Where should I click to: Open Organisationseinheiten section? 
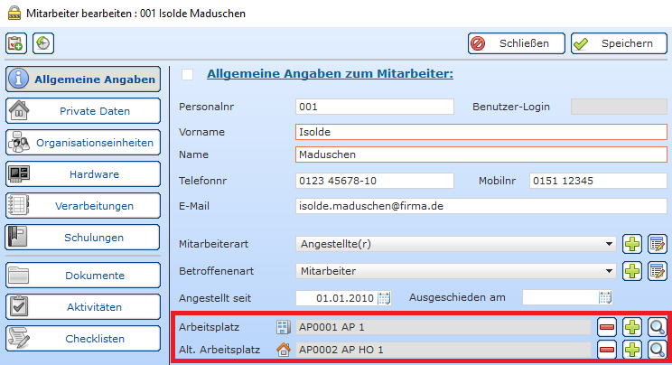[83, 143]
